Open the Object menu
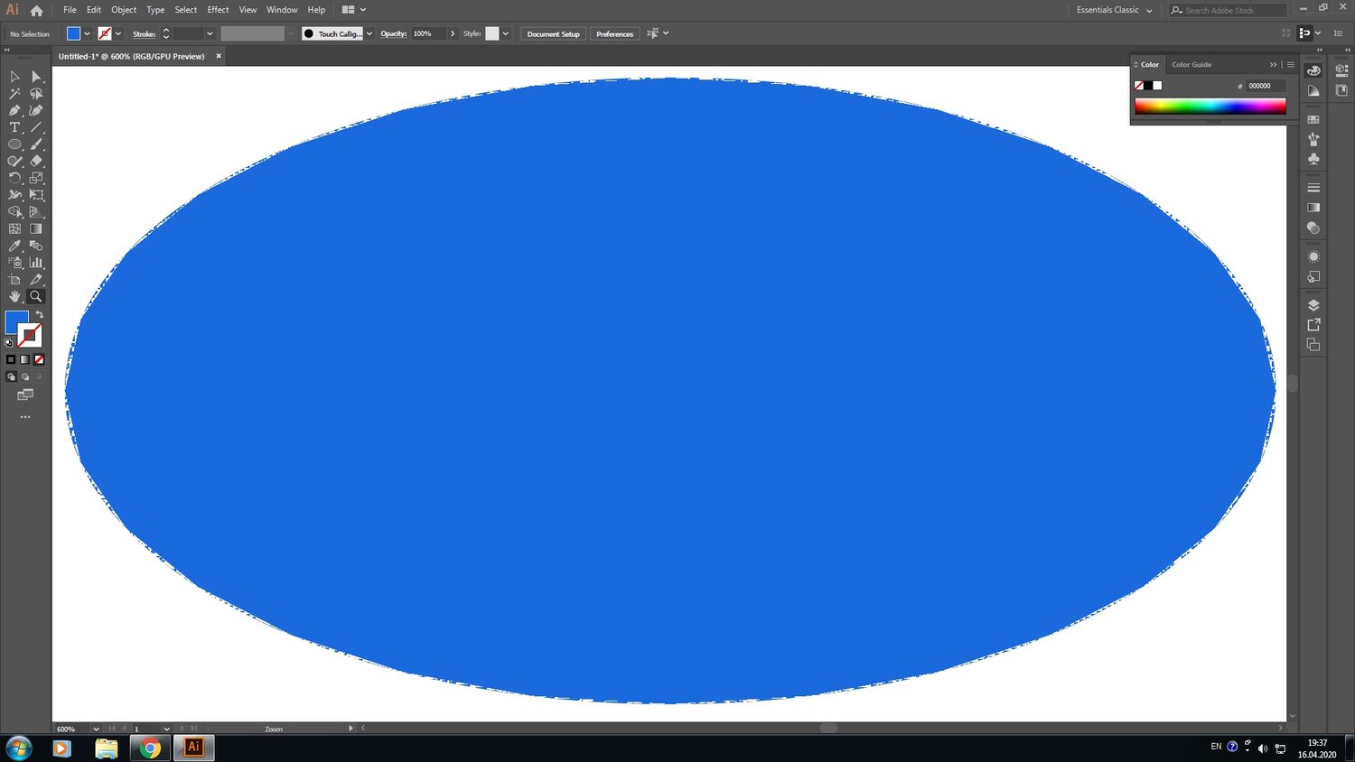The image size is (1355, 762). pyautogui.click(x=124, y=10)
